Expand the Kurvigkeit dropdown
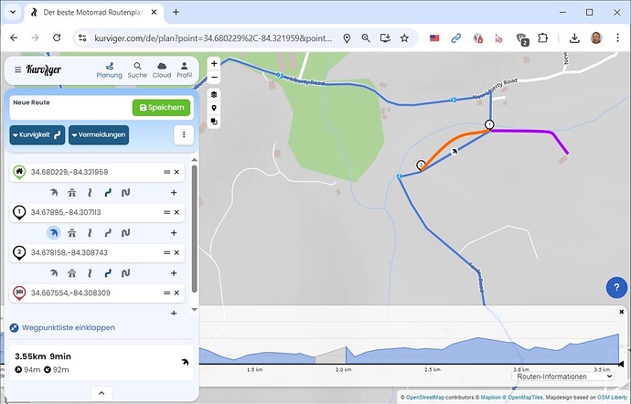This screenshot has height=404, width=631. click(x=37, y=135)
